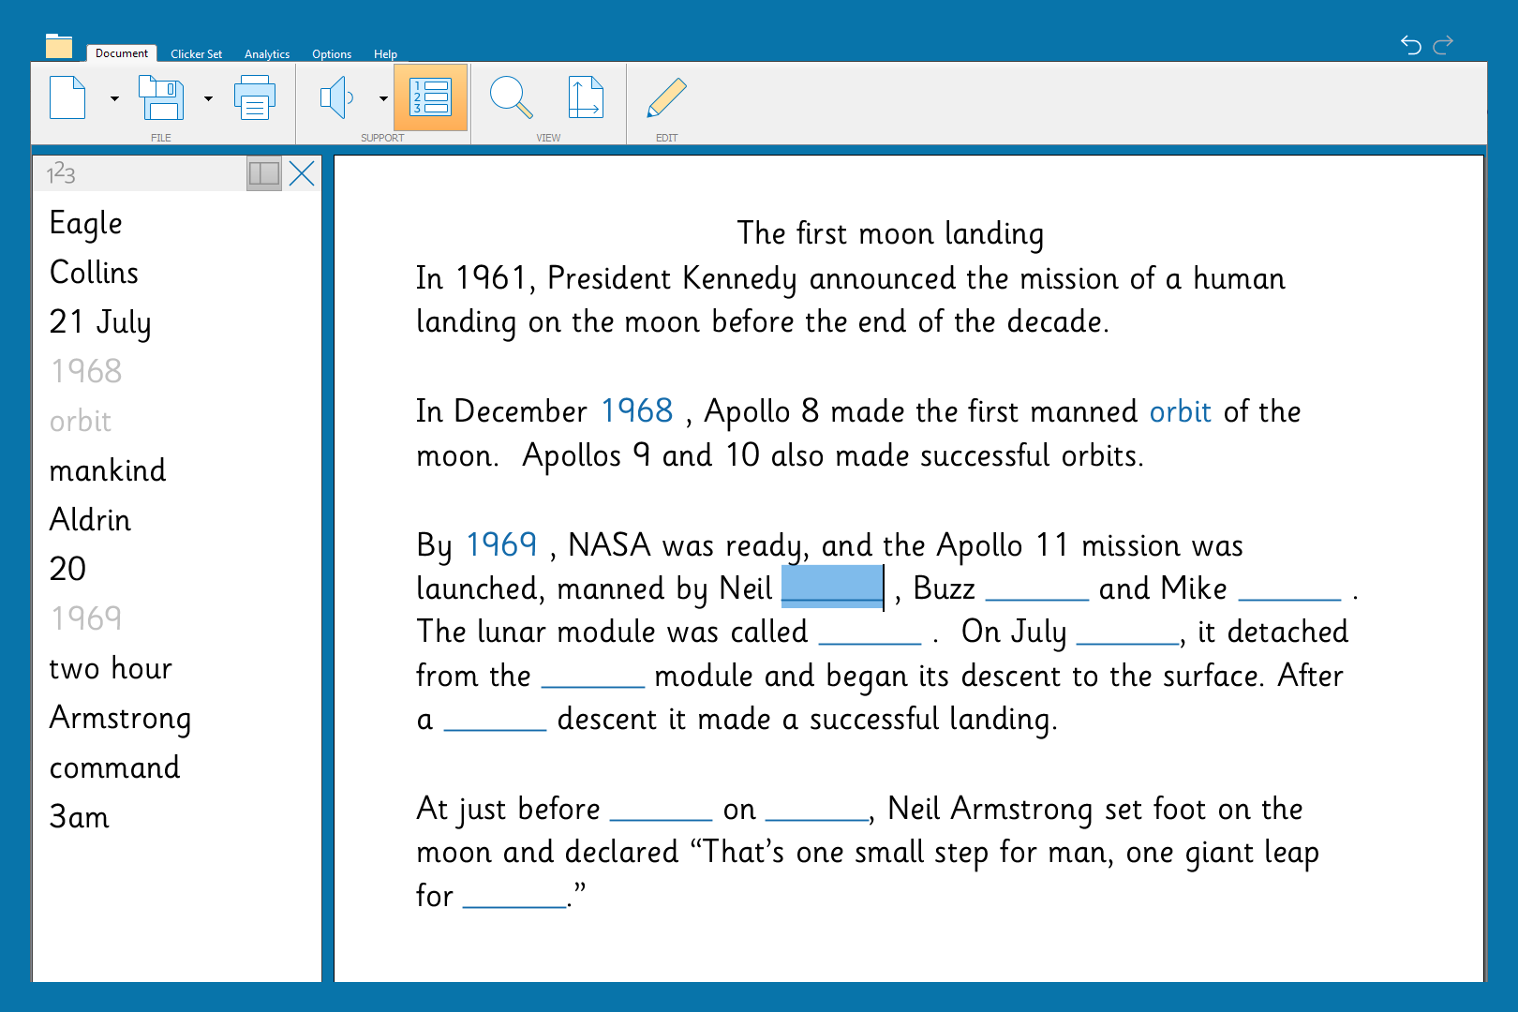The height and width of the screenshot is (1012, 1518).
Task: Pick the word Eagle from word bank
Action: [85, 223]
